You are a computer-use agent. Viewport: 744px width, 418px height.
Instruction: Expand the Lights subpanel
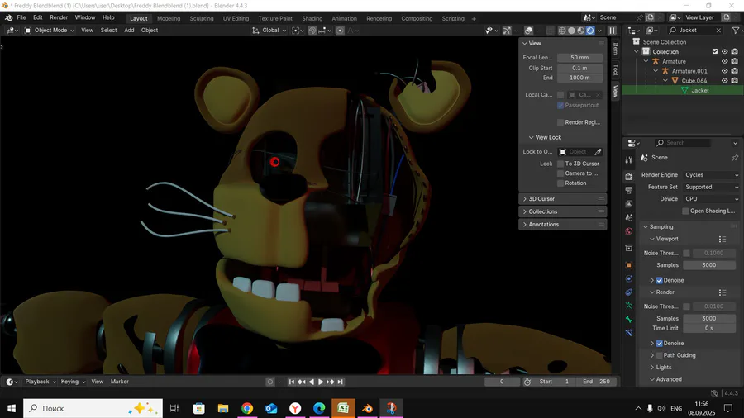tap(663, 368)
